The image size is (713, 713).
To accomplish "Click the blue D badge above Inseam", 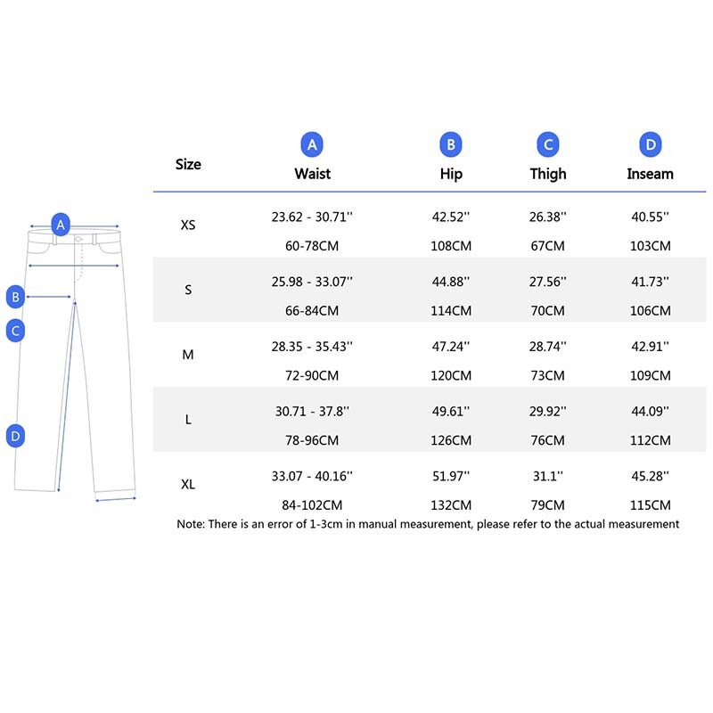I will point(651,144).
